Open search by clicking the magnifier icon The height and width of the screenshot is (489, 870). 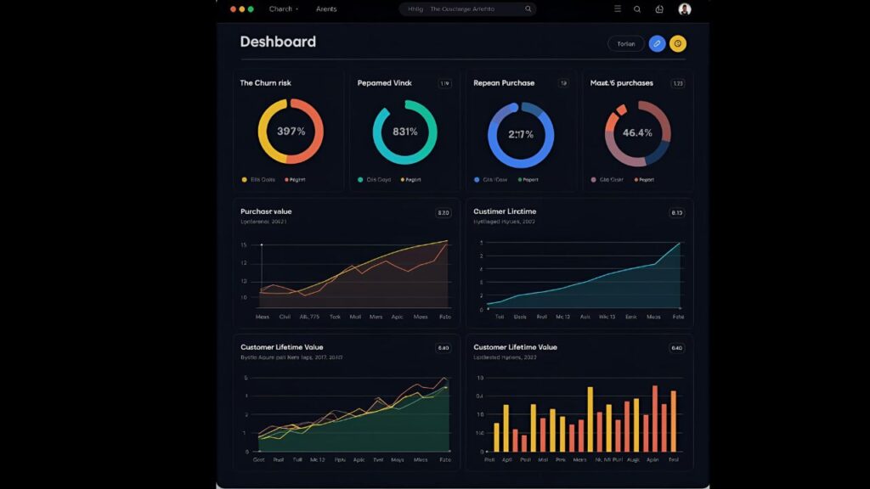tap(637, 8)
